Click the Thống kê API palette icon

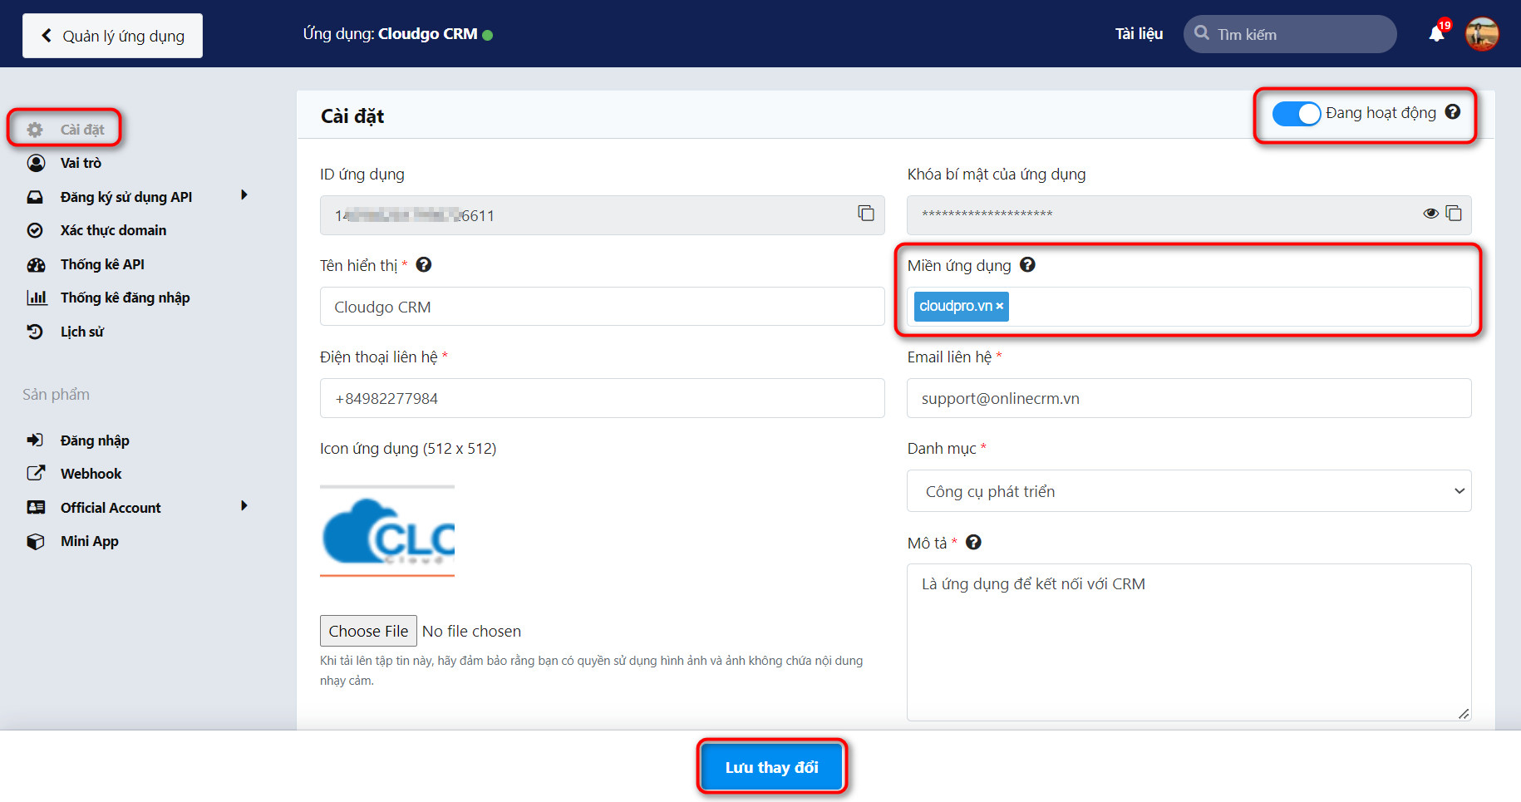[36, 265]
